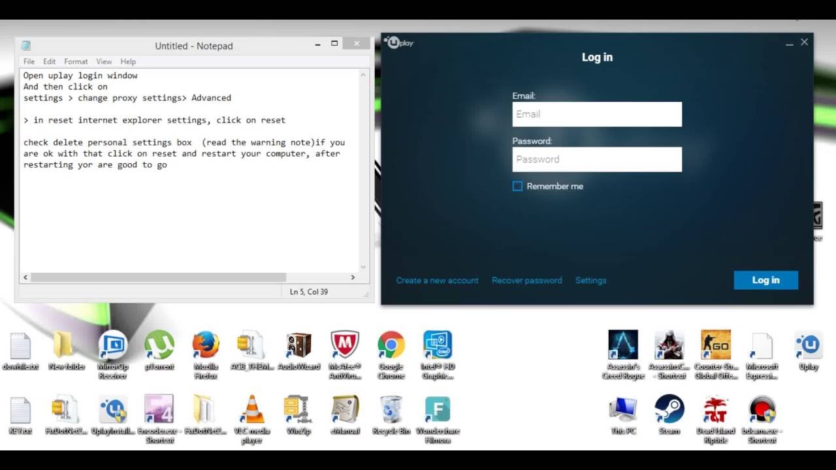
Task: Click the 'Open uplay login window' line
Action: pyautogui.click(x=80, y=76)
